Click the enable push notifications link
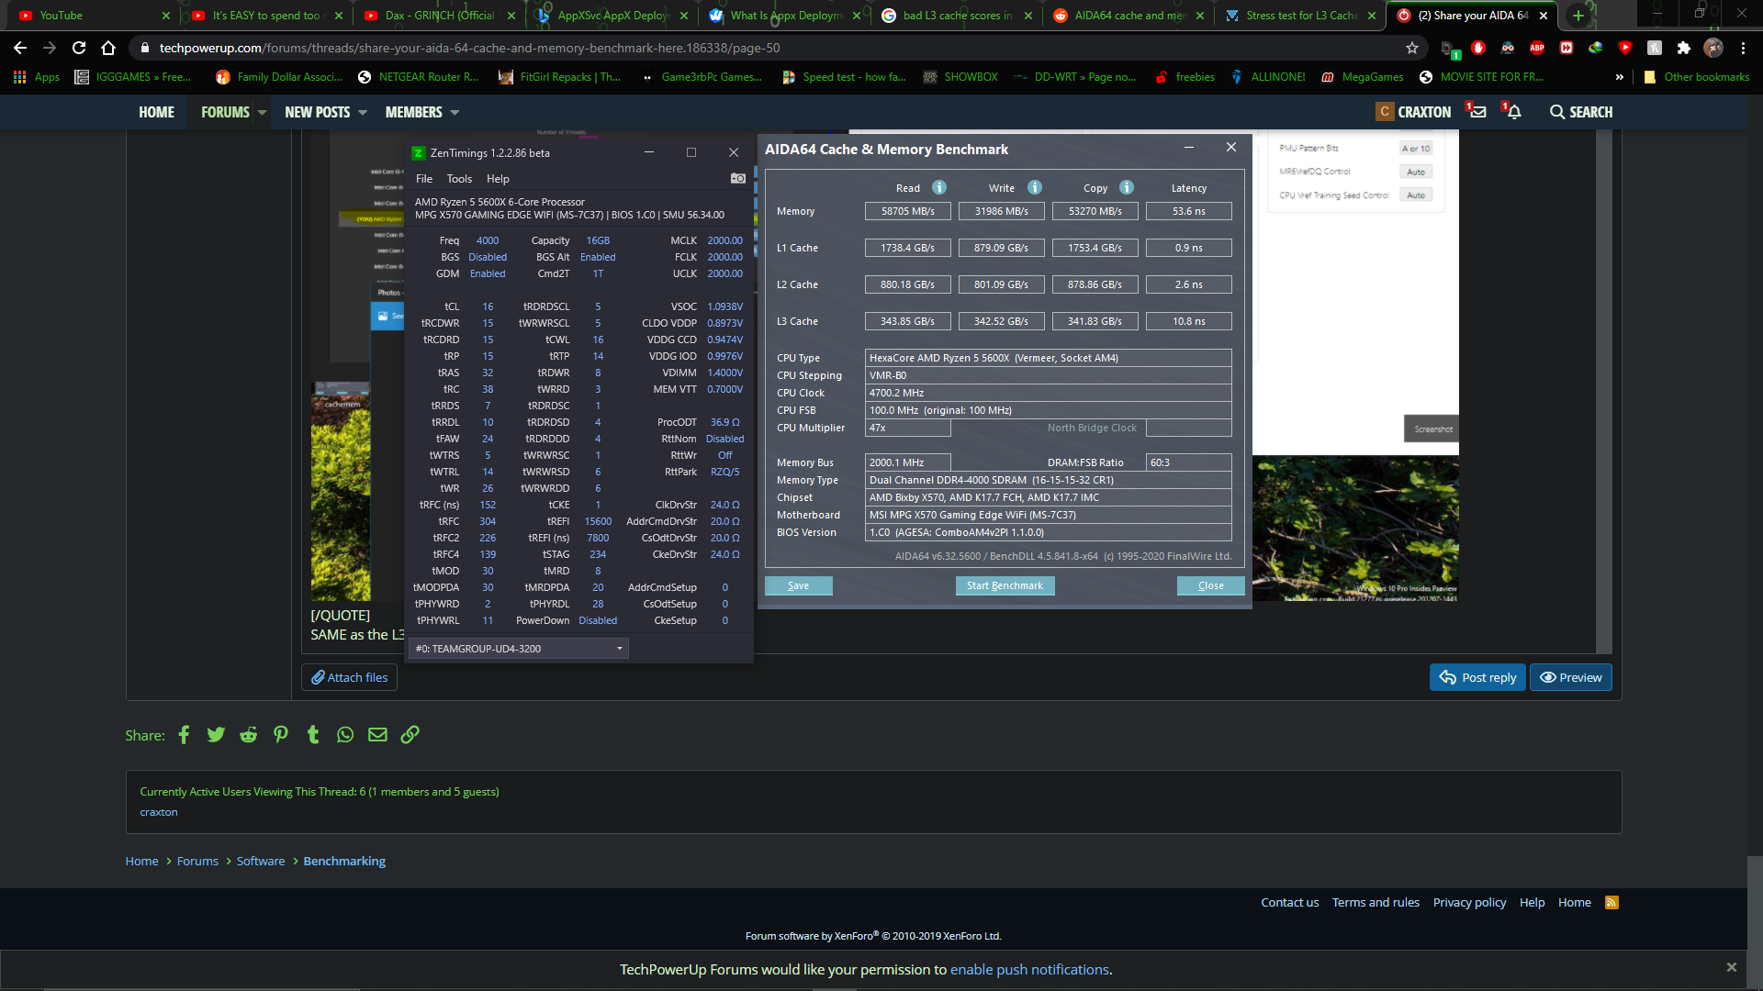Screen dimensions: 1763x991 1029,970
